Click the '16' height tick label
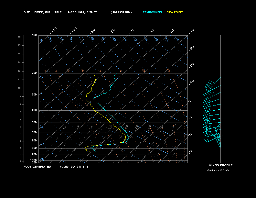256x198 pixels. [x=19, y=37]
